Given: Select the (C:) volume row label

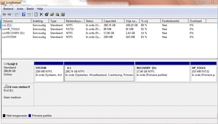Looking at the screenshot, I should [x=9, y=25].
